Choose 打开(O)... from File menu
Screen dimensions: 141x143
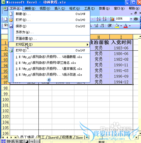[x=49, y=20]
